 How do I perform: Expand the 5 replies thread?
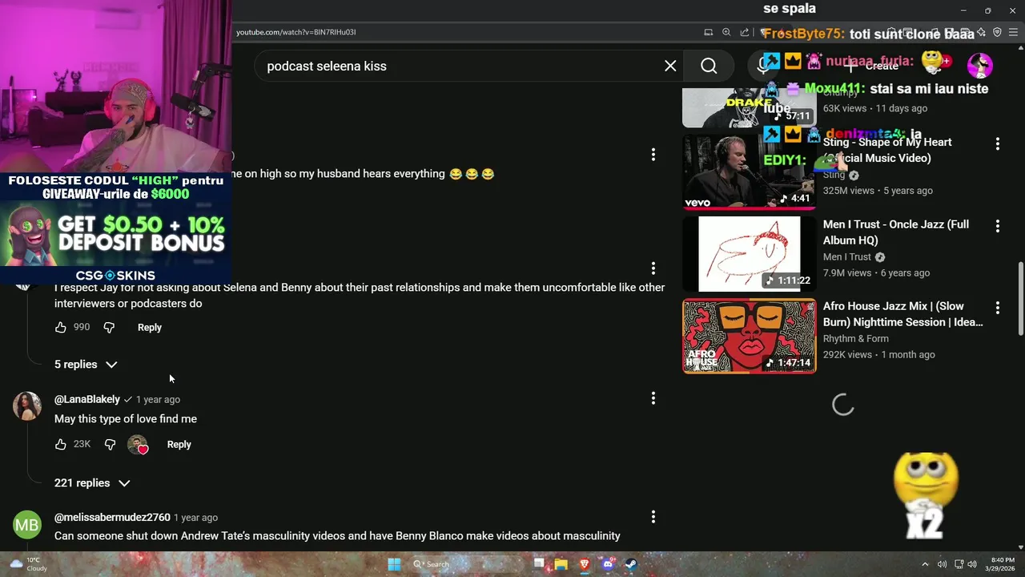(86, 365)
